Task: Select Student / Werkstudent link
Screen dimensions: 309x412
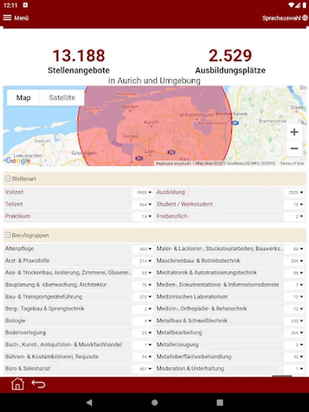Action: [185, 204]
